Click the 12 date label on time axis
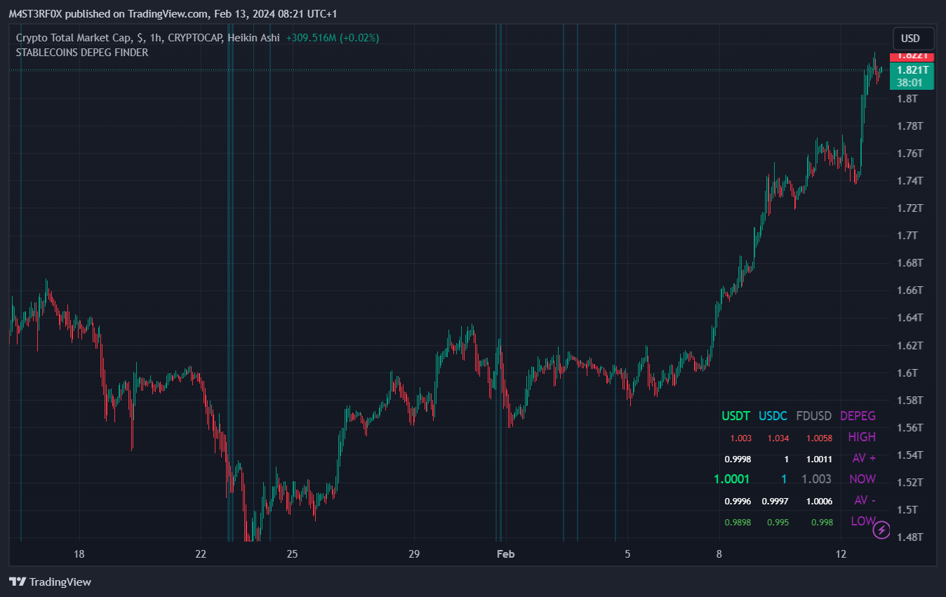The image size is (946, 597). point(841,554)
